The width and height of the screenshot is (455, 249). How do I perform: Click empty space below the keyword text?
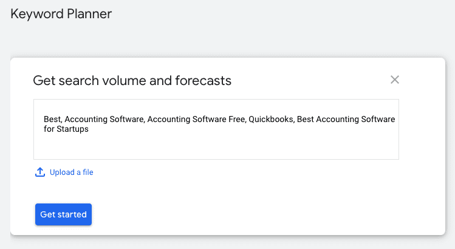tap(216, 147)
